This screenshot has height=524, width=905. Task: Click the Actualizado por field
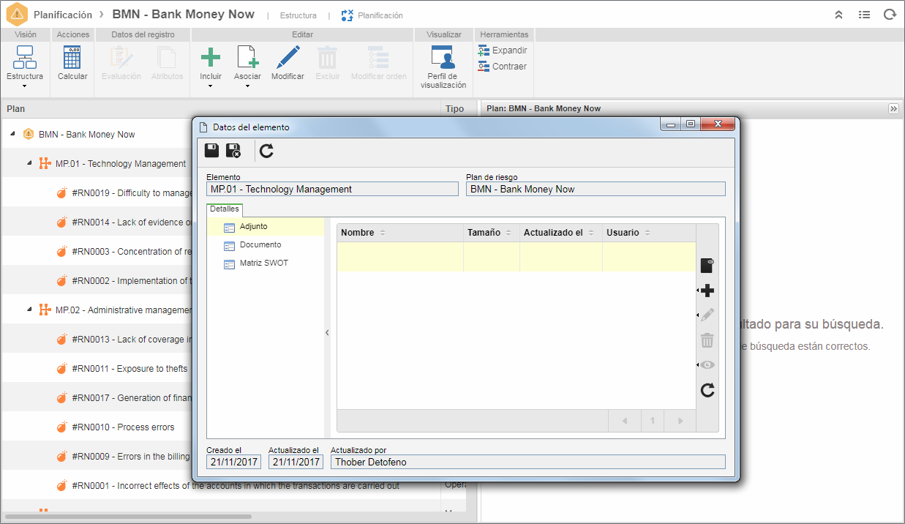coord(527,462)
